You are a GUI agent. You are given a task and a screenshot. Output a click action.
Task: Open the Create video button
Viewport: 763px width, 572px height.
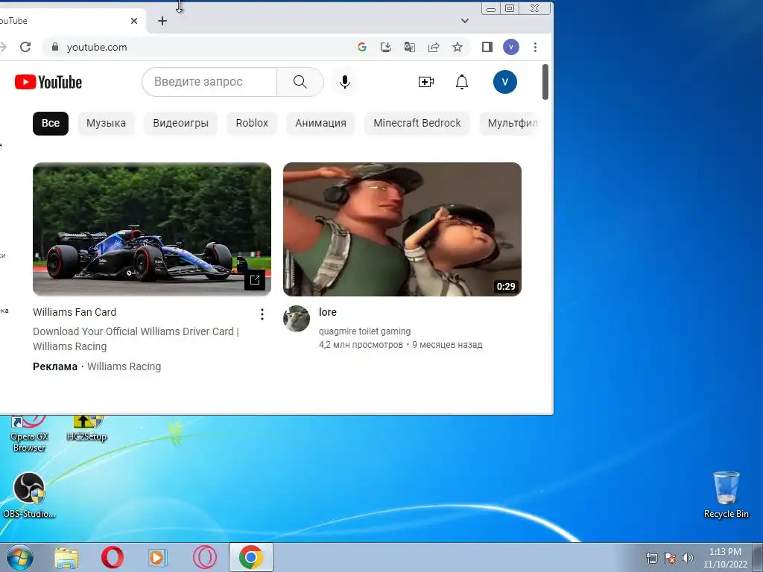[x=425, y=82]
